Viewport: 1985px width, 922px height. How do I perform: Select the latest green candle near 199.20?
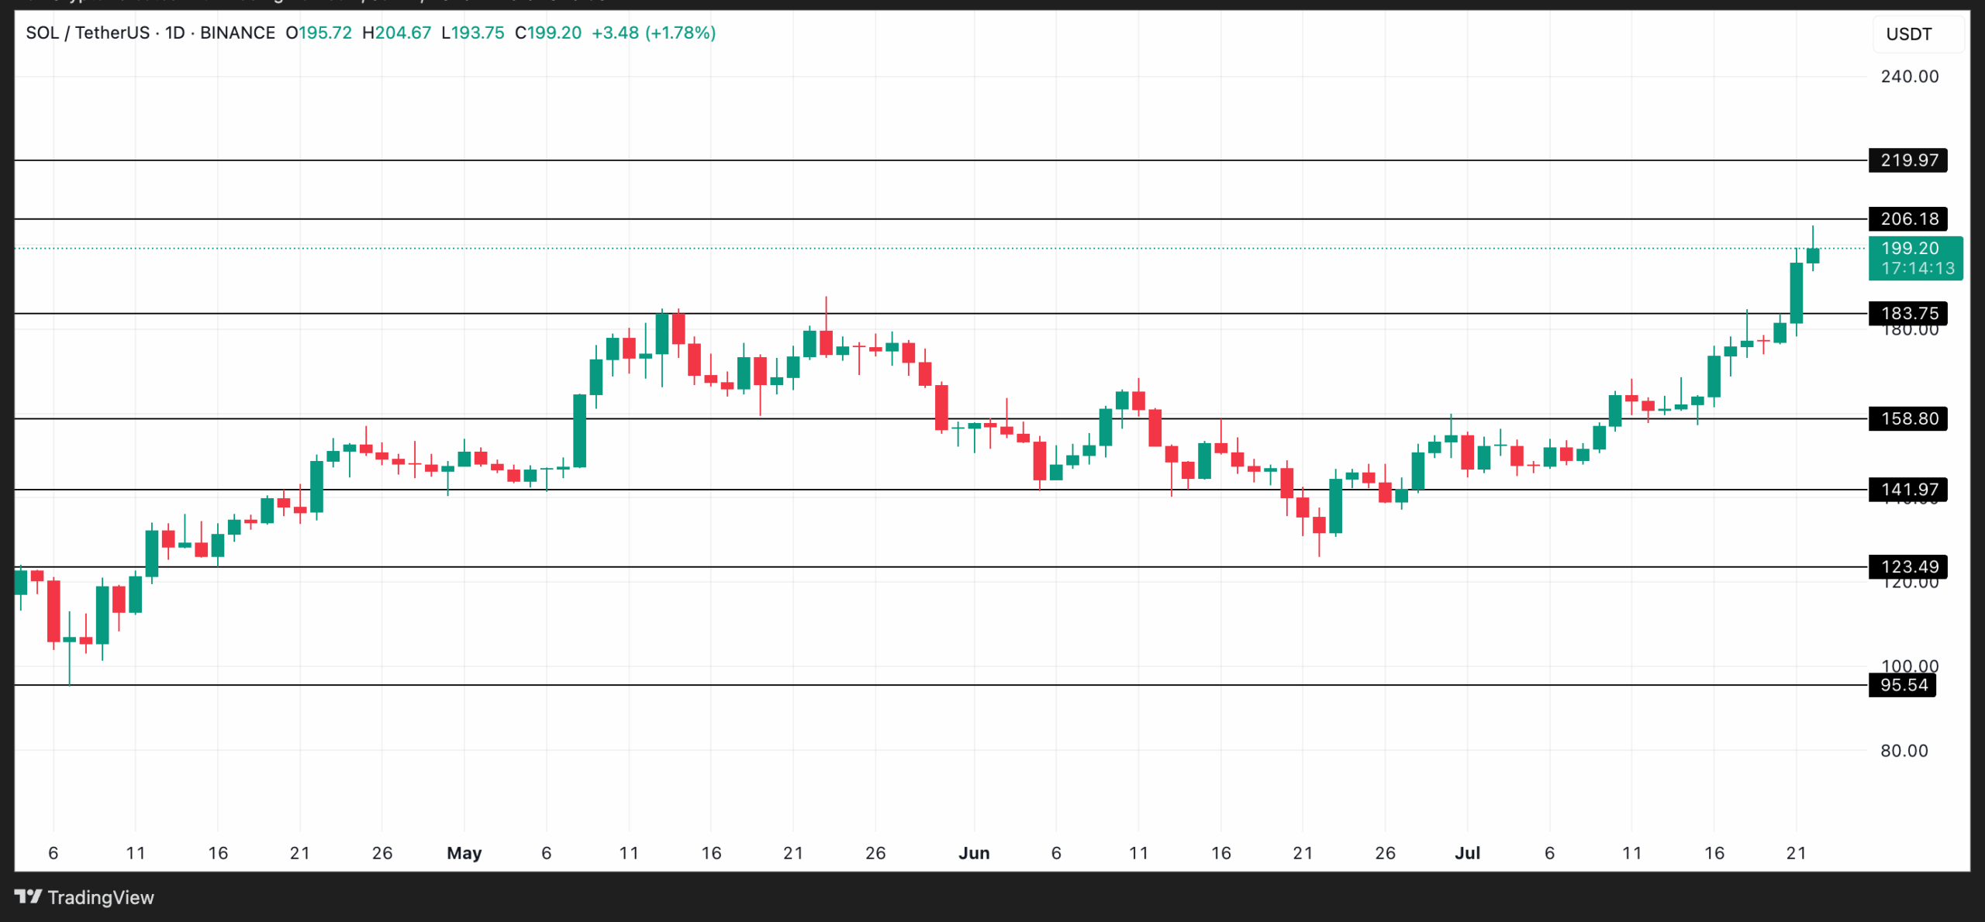tap(1813, 256)
